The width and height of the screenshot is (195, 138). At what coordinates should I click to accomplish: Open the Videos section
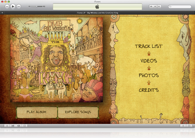pos(149,61)
